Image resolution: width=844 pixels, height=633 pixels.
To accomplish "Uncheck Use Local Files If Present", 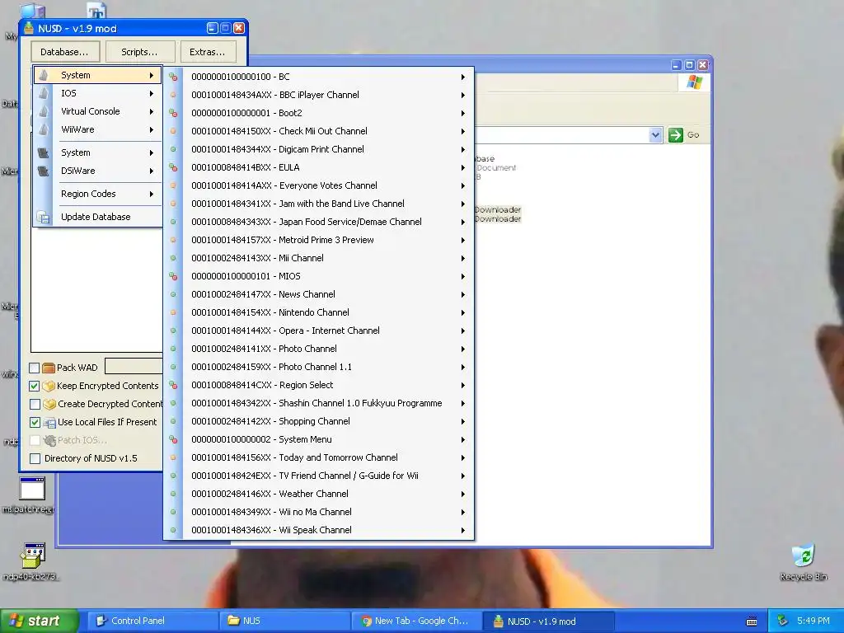I will coord(35,423).
